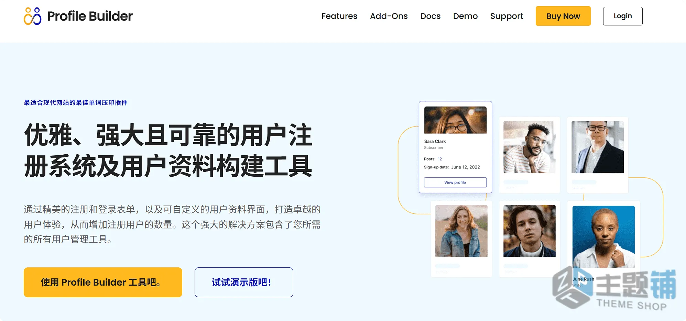
Task: Click the Login button
Action: [x=622, y=16]
